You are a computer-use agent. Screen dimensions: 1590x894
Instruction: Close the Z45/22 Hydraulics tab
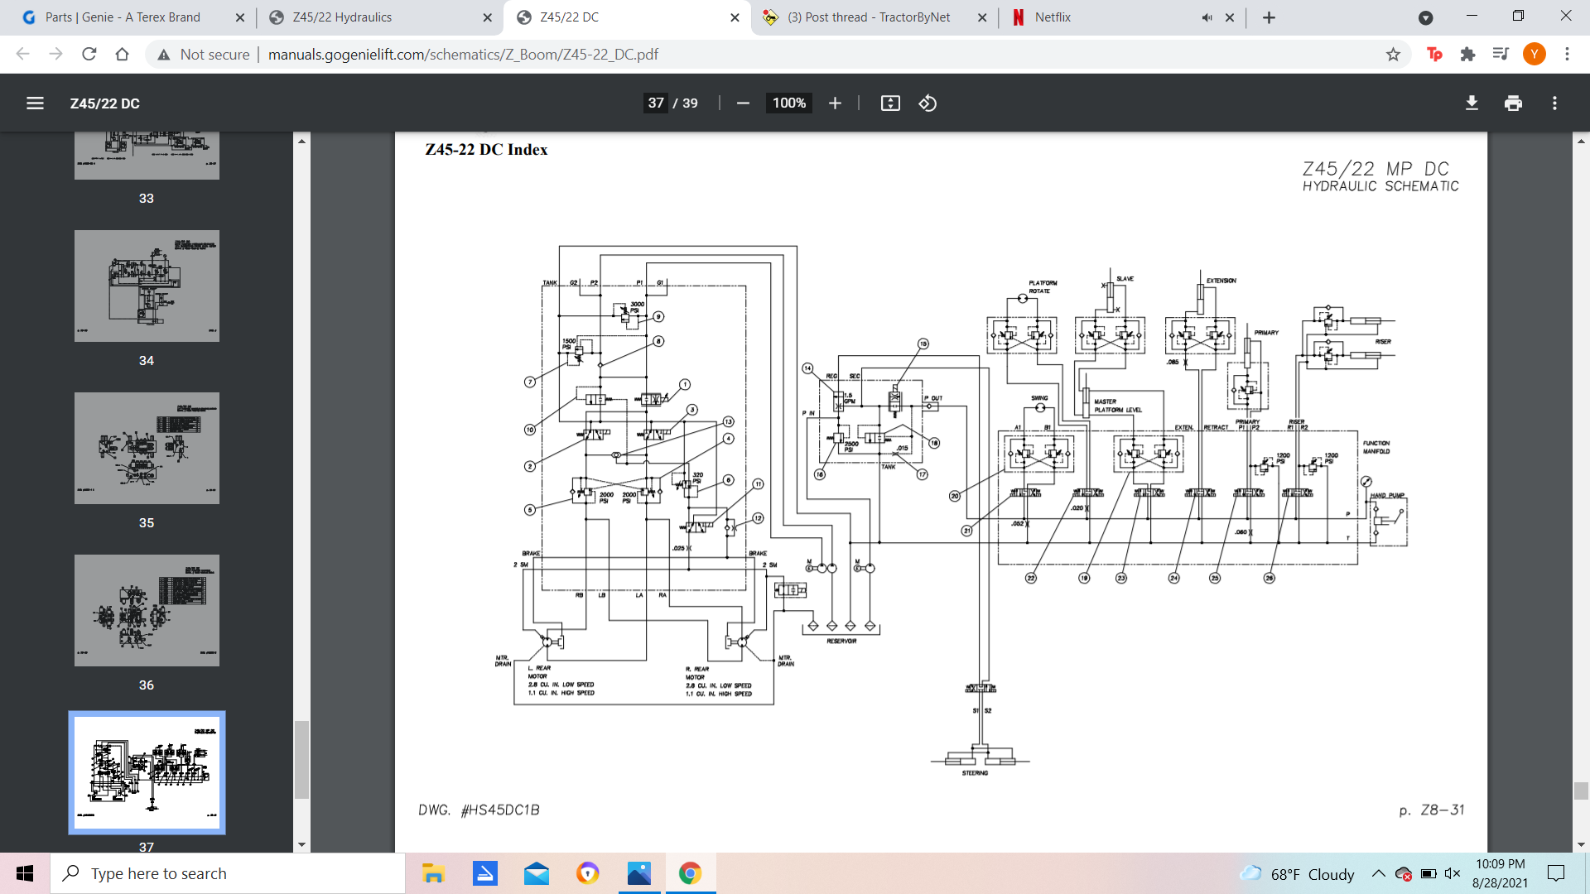pyautogui.click(x=487, y=17)
